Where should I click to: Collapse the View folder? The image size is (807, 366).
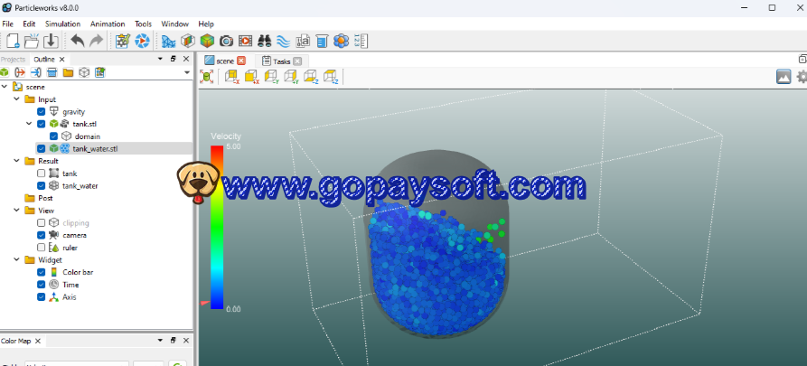pos(17,211)
